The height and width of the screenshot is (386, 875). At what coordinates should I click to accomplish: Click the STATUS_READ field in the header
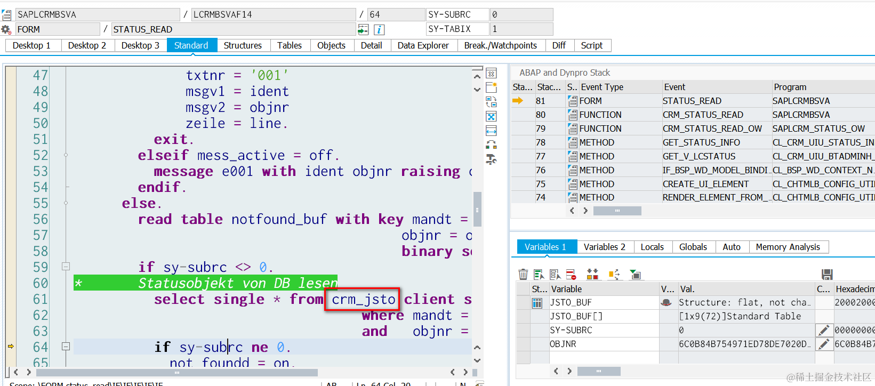coord(233,29)
